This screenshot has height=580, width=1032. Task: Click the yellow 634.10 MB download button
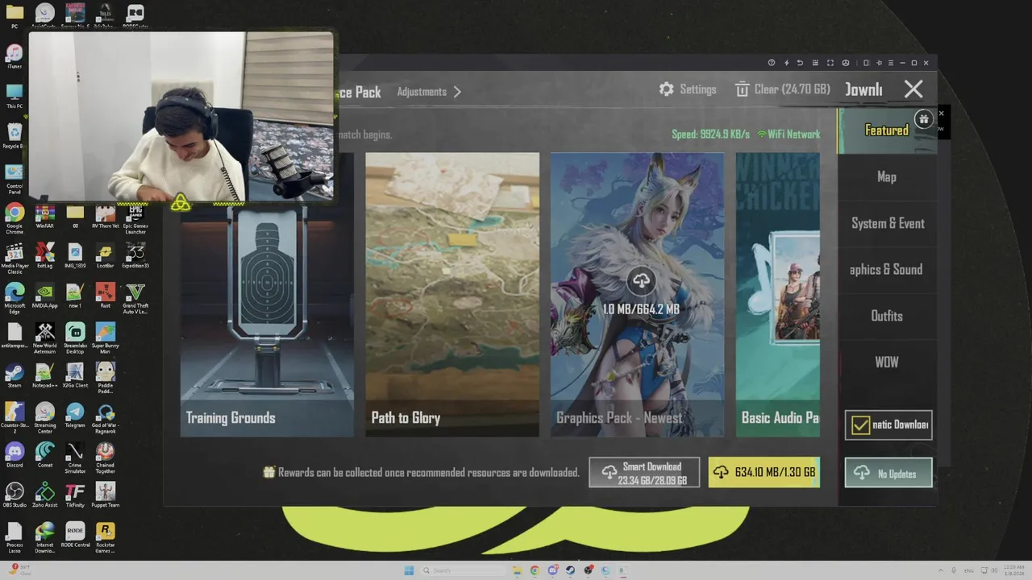pyautogui.click(x=764, y=473)
